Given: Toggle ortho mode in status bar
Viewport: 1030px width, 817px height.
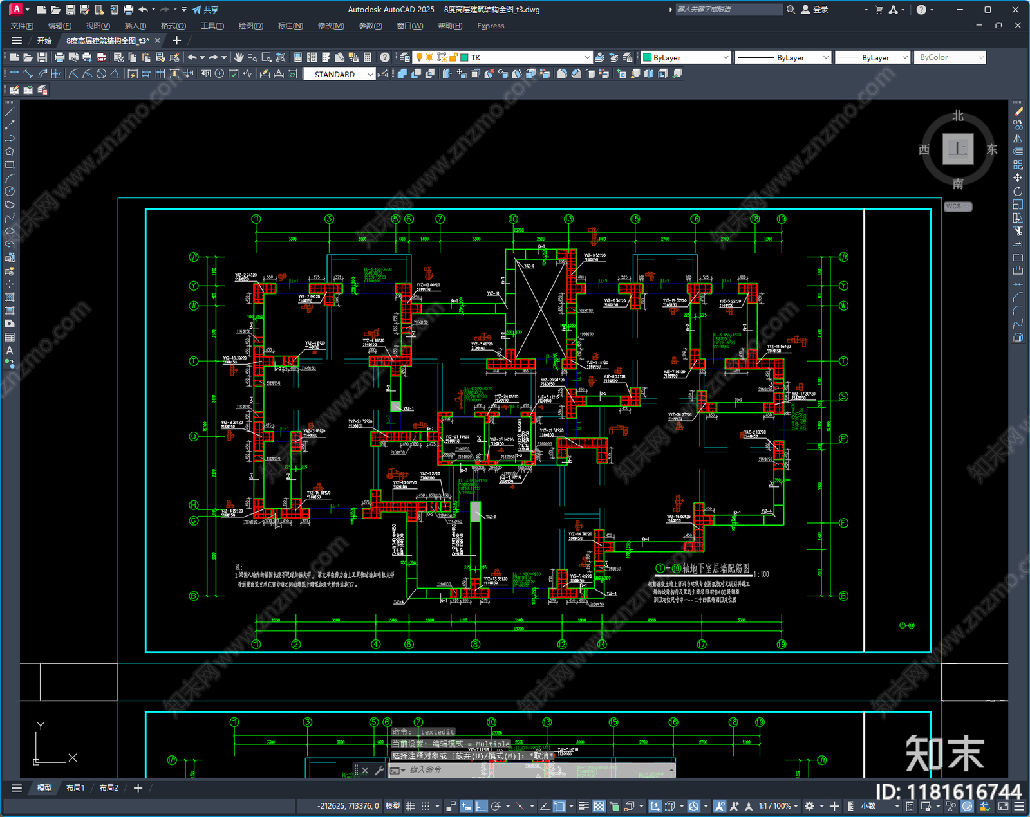Looking at the screenshot, I should pyautogui.click(x=481, y=806).
